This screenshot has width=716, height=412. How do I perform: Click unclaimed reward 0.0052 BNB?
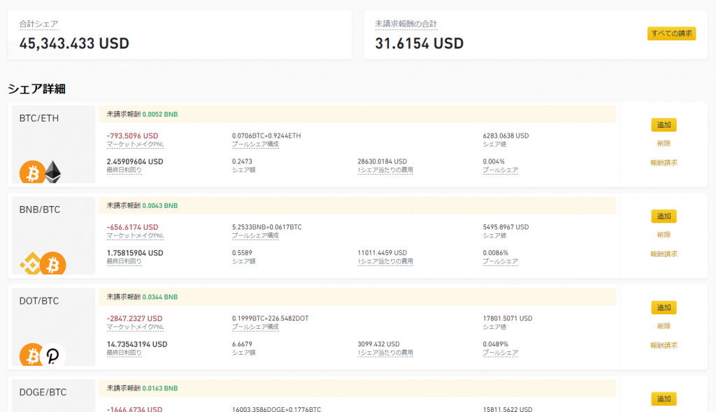pyautogui.click(x=160, y=114)
